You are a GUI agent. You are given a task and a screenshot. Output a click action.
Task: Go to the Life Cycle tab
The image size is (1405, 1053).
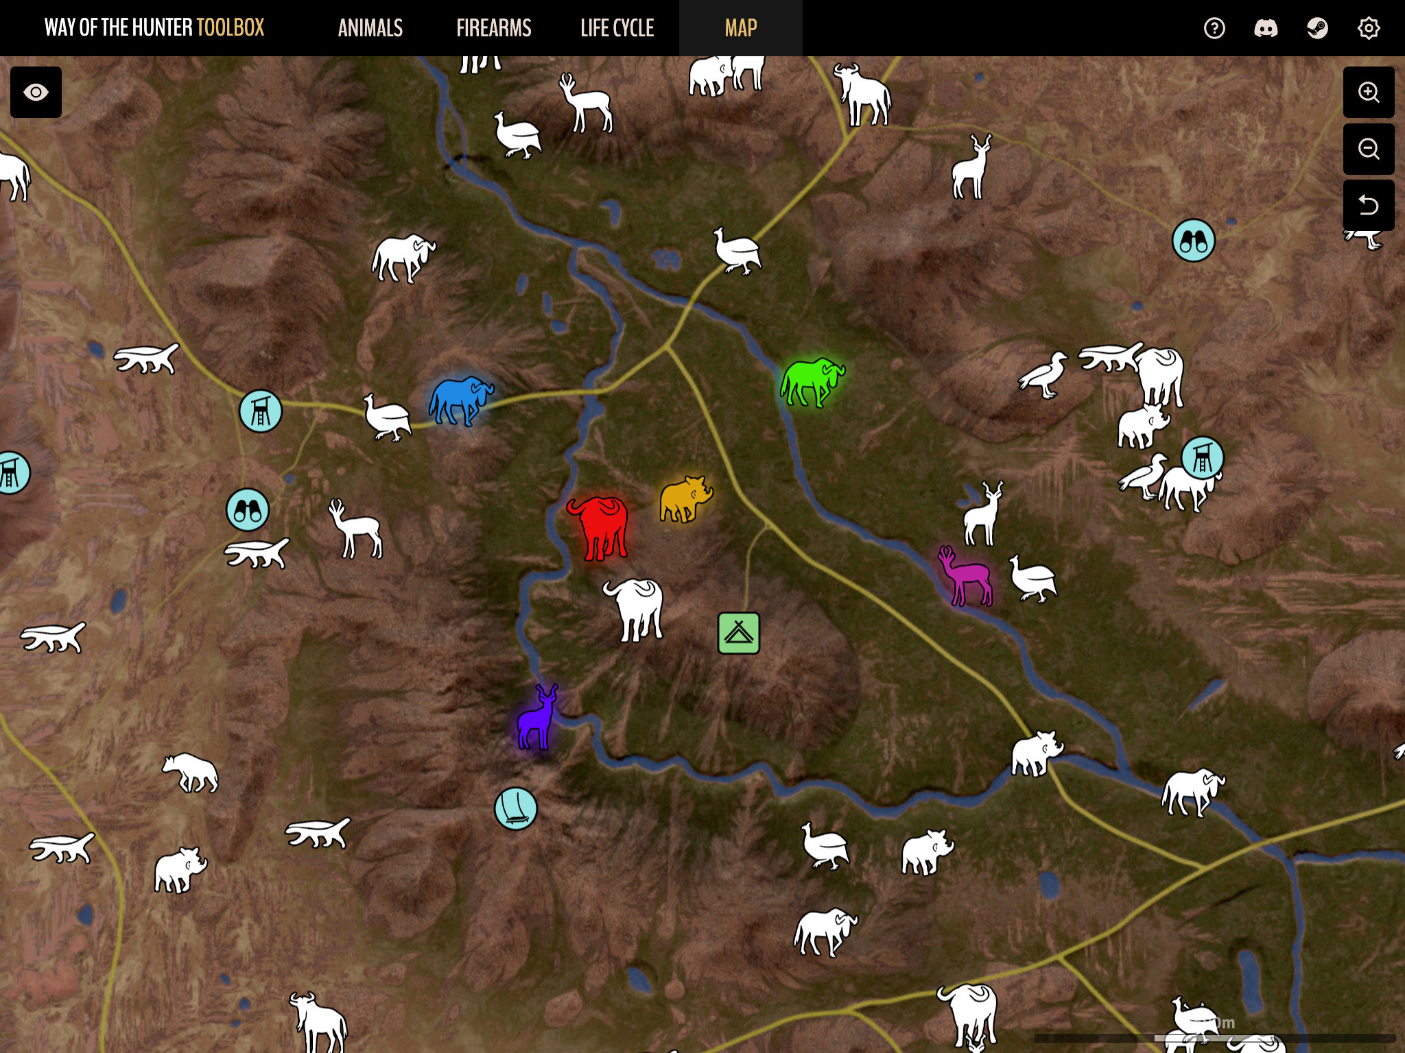(617, 28)
